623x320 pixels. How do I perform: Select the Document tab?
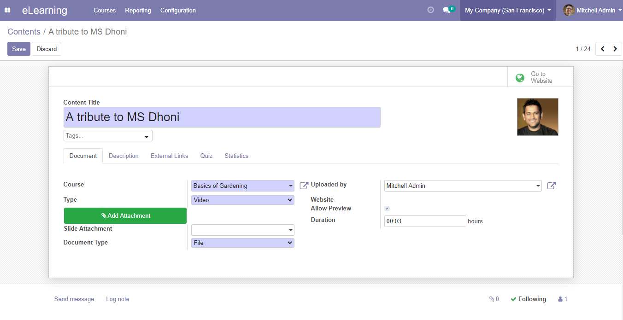point(83,156)
